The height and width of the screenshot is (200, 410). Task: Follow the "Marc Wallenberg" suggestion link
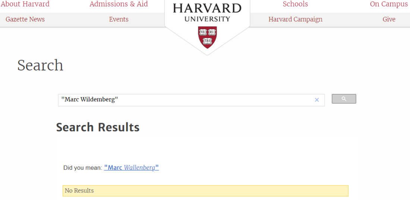tap(131, 168)
